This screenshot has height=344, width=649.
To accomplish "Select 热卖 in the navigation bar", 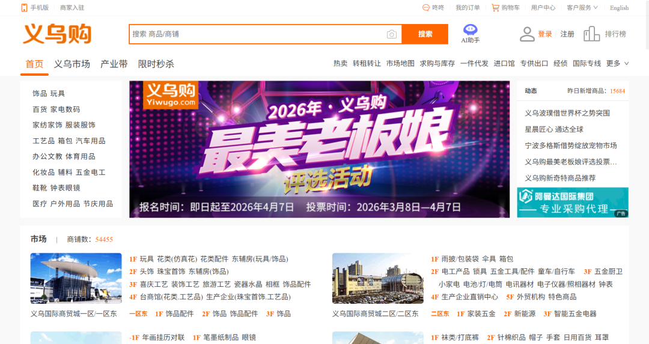I will (x=340, y=63).
